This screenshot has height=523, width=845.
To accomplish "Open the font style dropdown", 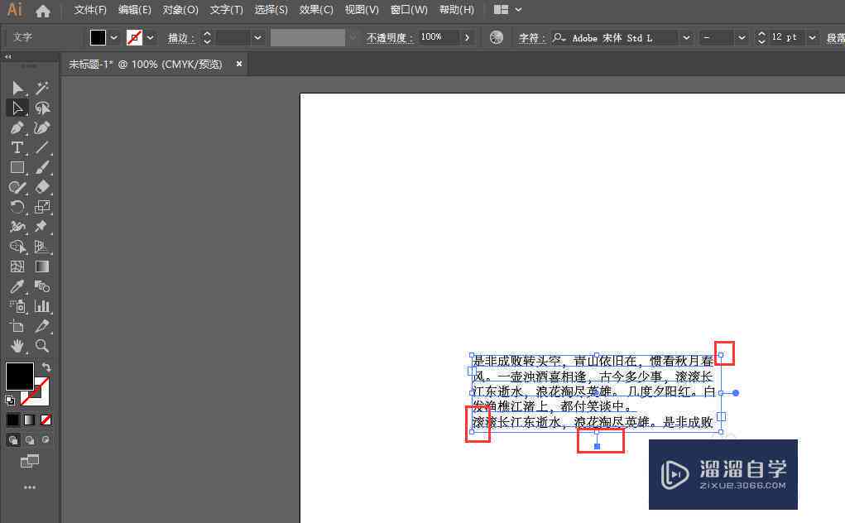I will coord(742,38).
